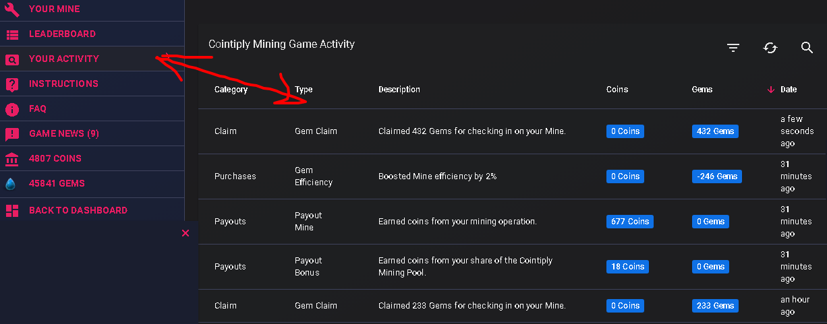This screenshot has width=827, height=324.
Task: Open search in activity table
Action: click(x=807, y=48)
